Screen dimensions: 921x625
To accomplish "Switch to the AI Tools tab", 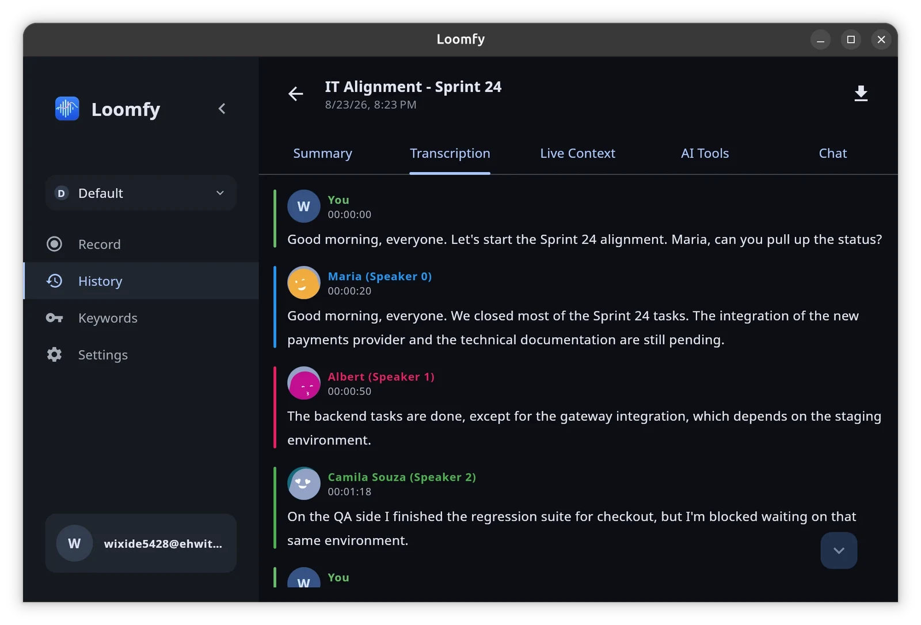I will pyautogui.click(x=705, y=154).
